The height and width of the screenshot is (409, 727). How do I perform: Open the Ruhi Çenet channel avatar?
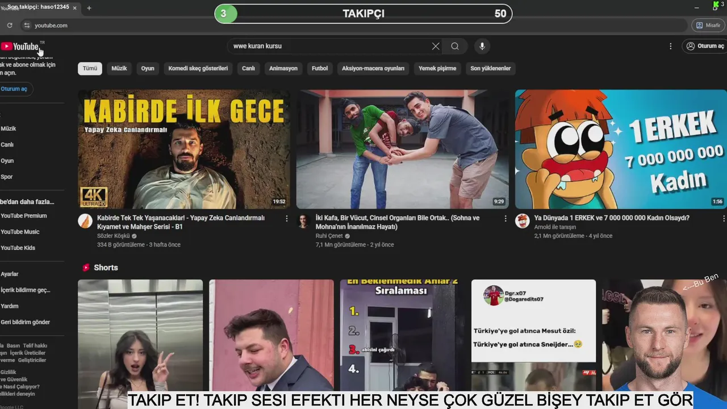click(303, 221)
